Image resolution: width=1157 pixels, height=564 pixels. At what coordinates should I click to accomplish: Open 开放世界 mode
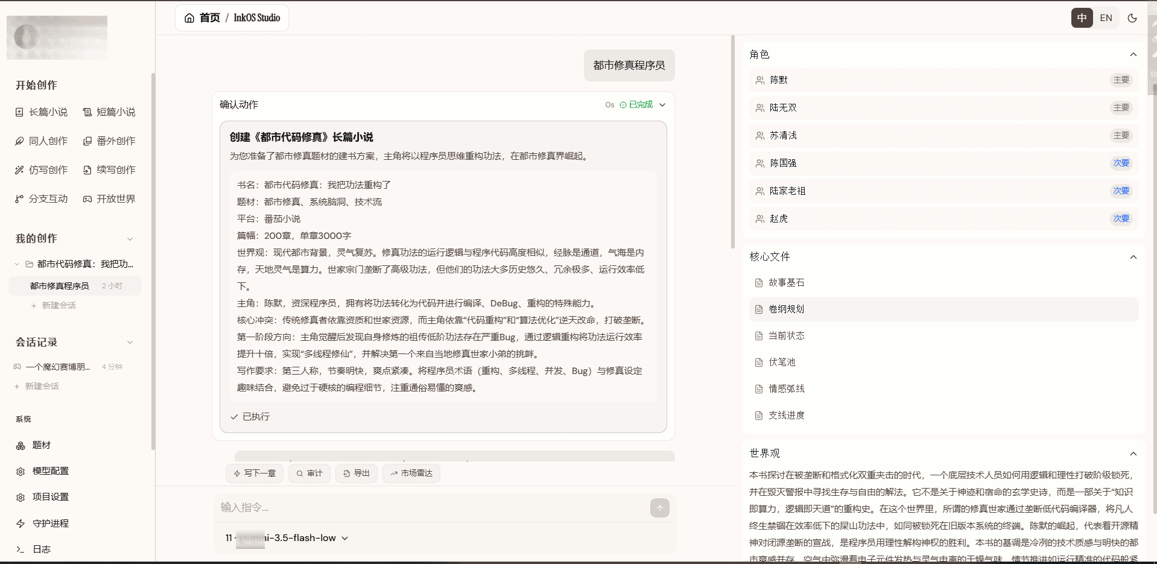tap(109, 199)
